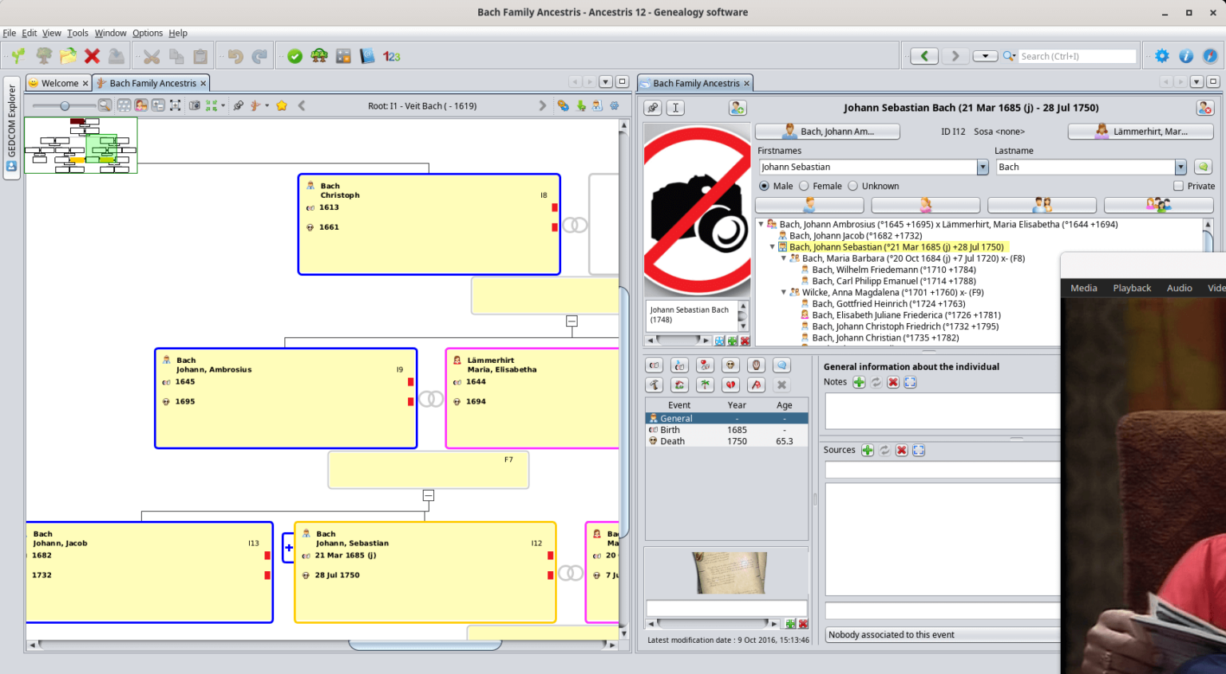The image size is (1226, 674).
Task: Switch to the Welcome tab
Action: coord(60,83)
